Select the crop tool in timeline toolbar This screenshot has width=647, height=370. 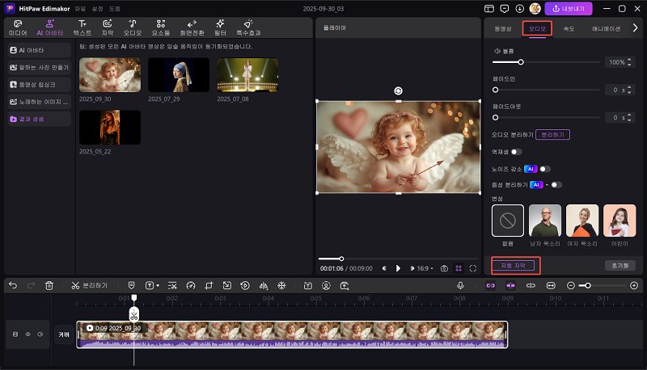point(209,285)
